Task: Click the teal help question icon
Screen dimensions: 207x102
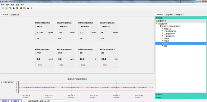Action: point(31,8)
